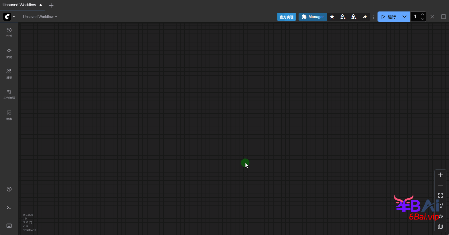The width and height of the screenshot is (449, 235).
Task: Zoom in the canvas with plus button
Action: 440,175
